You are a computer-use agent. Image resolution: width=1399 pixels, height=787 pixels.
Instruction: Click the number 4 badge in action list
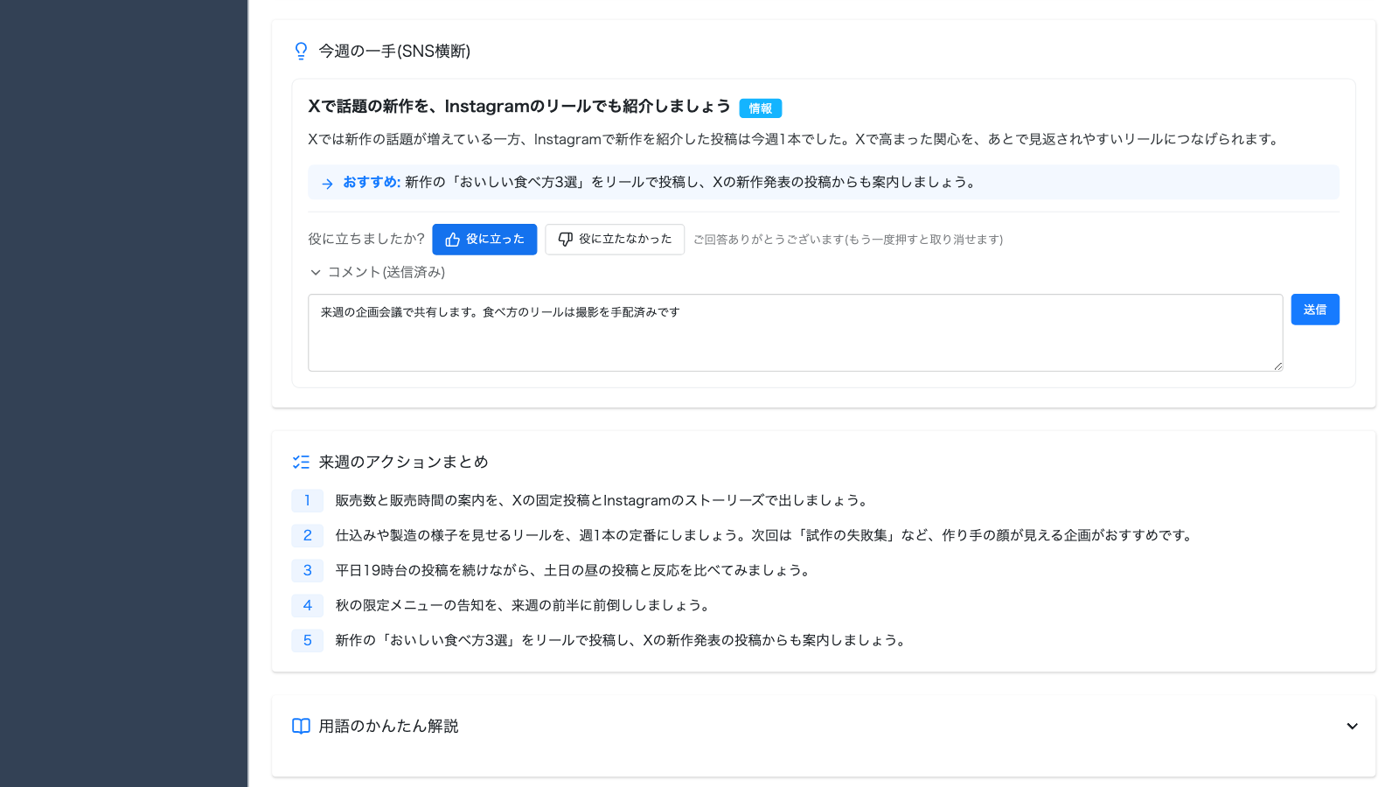(307, 605)
